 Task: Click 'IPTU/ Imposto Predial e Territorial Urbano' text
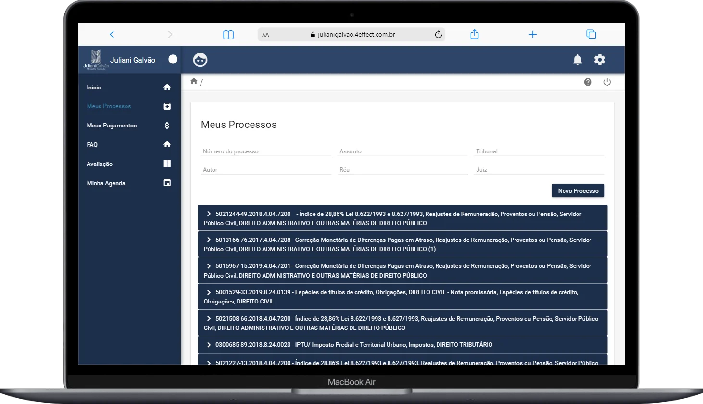[x=351, y=344]
